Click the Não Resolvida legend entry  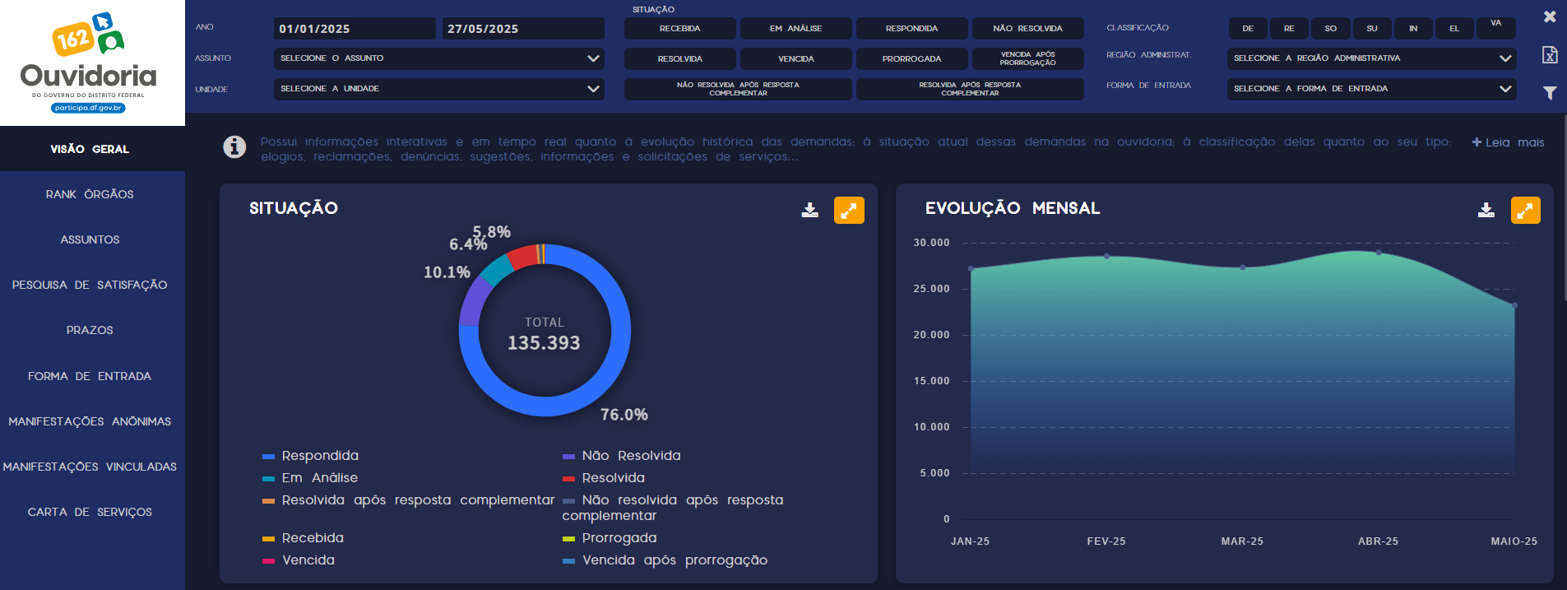622,456
